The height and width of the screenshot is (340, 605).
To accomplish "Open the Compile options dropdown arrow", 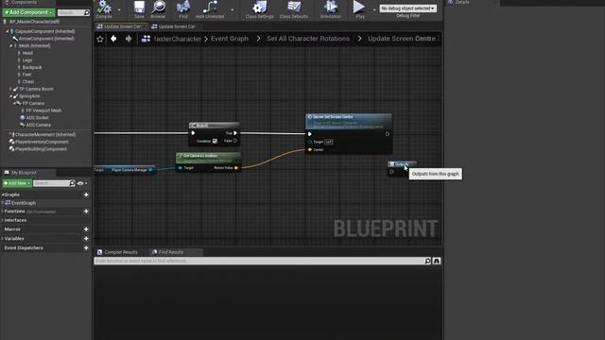I will point(119,10).
